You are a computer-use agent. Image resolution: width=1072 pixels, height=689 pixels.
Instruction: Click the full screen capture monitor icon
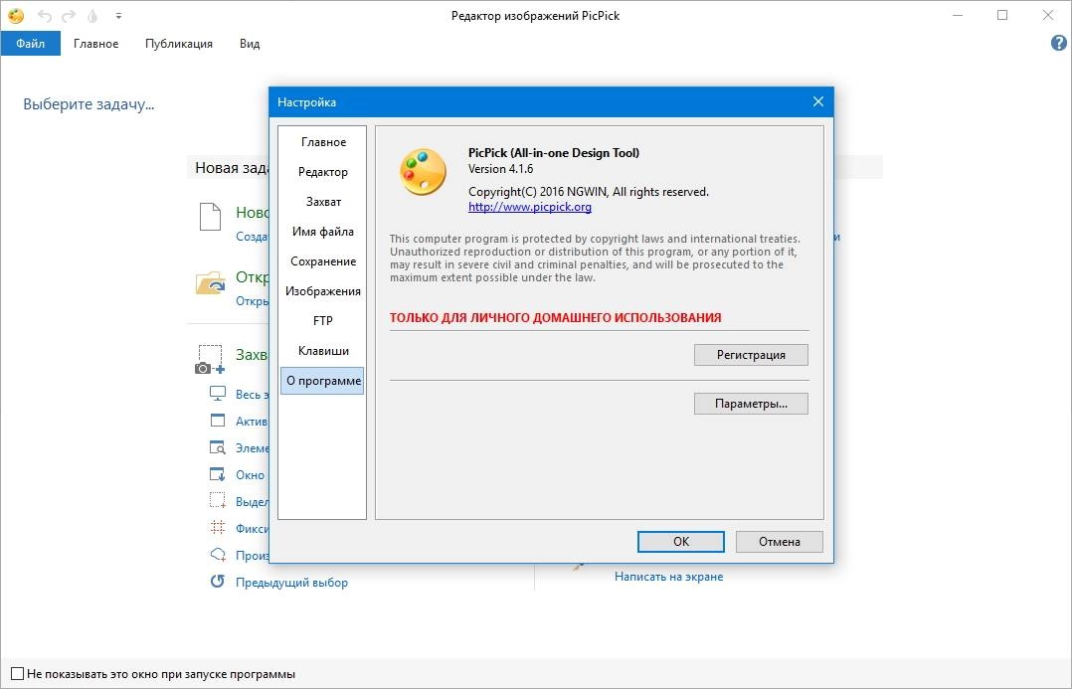coord(218,394)
